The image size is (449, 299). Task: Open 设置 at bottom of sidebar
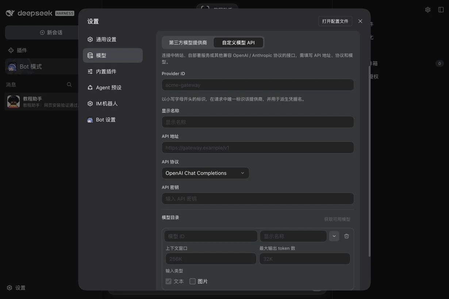point(16,288)
